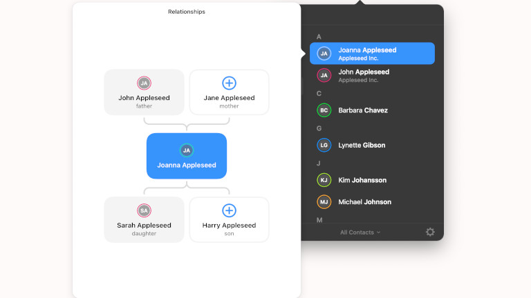This screenshot has width=531, height=298.
Task: Click JA avatar in selected Joanna row
Action: coord(324,53)
